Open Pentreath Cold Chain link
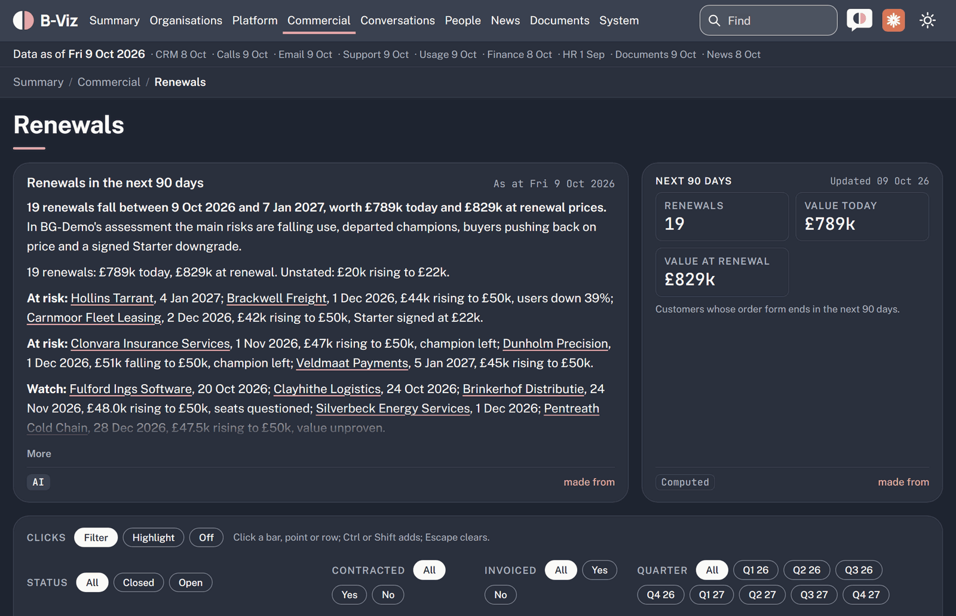The image size is (956, 616). click(571, 409)
